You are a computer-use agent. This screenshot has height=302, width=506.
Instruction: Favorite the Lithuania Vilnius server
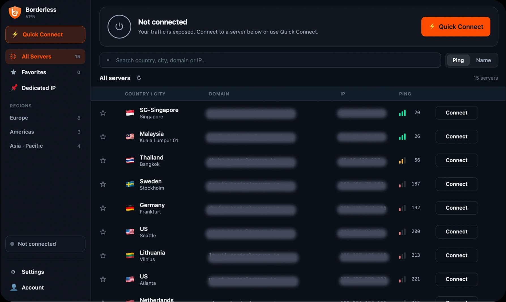click(x=103, y=256)
